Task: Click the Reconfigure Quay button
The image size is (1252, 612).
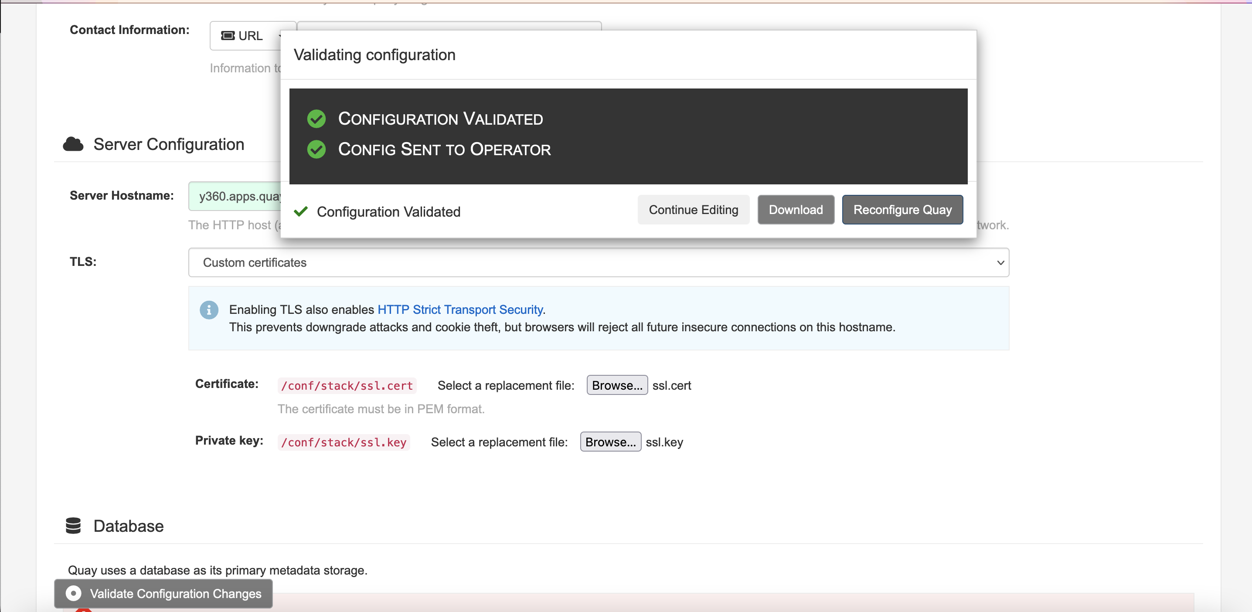Action: 902,210
